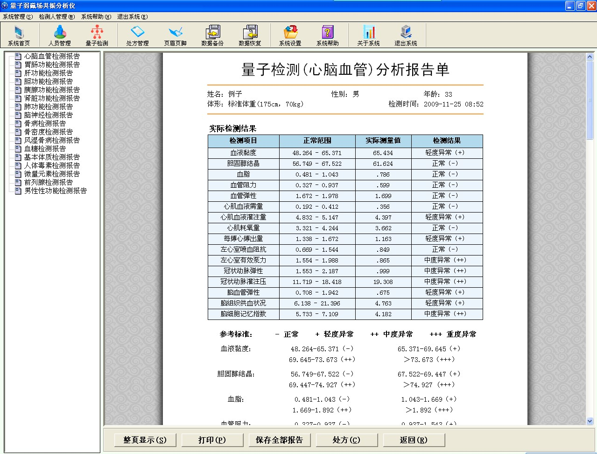Open 处方管理 prescription management icon
The width and height of the screenshot is (597, 454).
[137, 35]
